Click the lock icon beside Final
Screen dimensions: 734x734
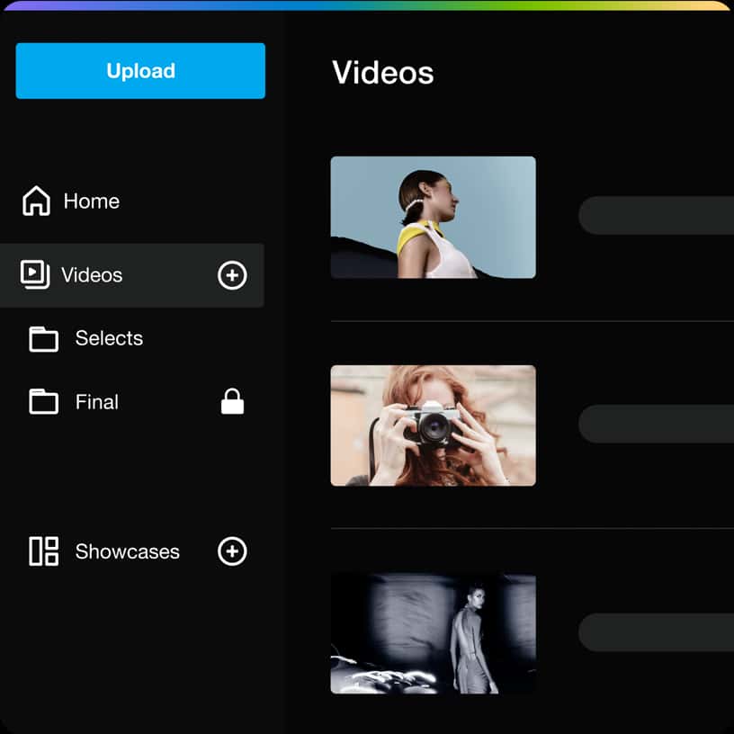pos(233,401)
